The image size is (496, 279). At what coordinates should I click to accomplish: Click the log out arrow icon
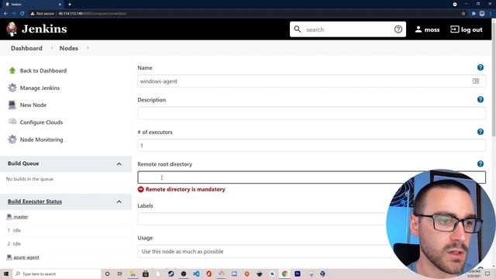click(x=454, y=29)
